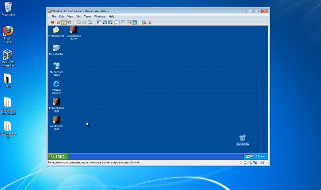321x190 pixels.
Task: Open the Help menu in VMware
Action: [x=111, y=17]
